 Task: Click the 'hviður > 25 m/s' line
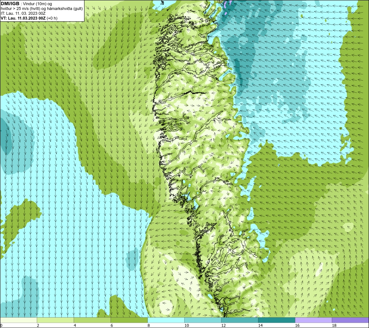[42, 9]
